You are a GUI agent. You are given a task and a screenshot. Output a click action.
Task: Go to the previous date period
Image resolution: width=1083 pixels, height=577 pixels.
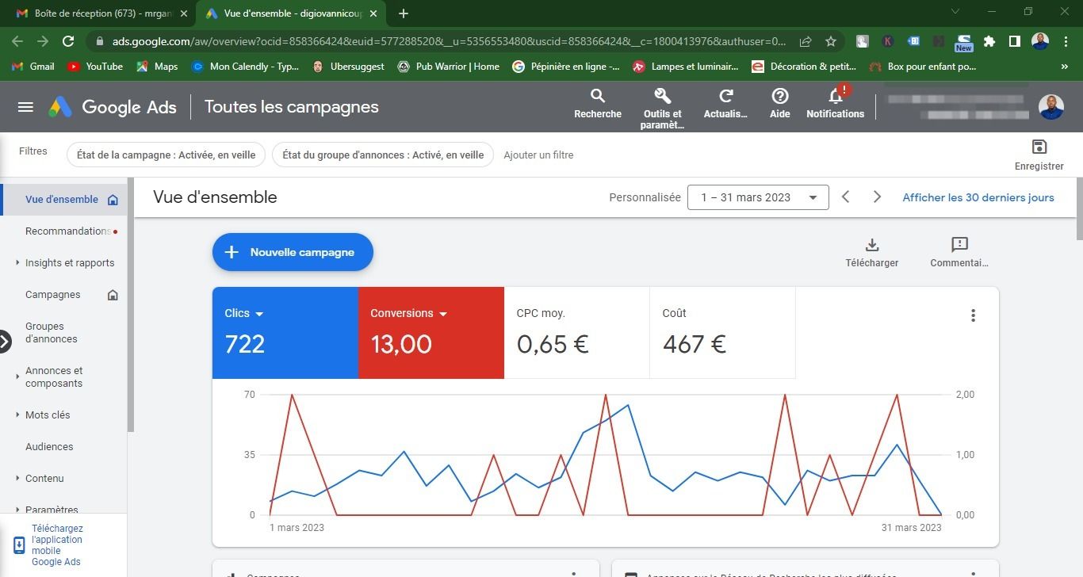coord(845,197)
